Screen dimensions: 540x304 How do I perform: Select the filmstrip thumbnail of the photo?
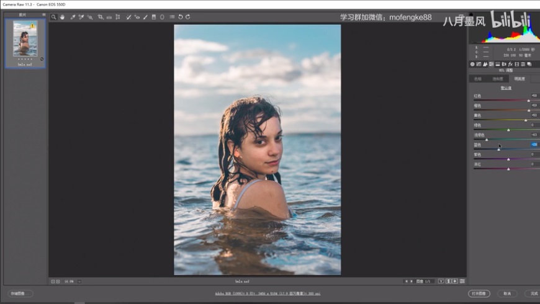[25, 38]
